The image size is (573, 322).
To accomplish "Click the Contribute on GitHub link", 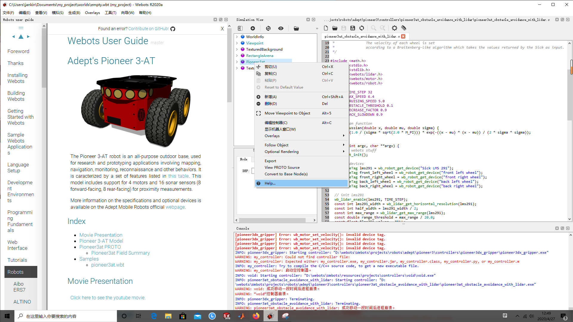I will [x=148, y=29].
